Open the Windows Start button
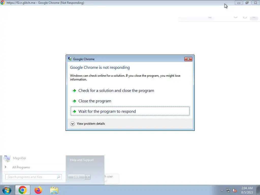260x195 pixels. [x=7, y=190]
